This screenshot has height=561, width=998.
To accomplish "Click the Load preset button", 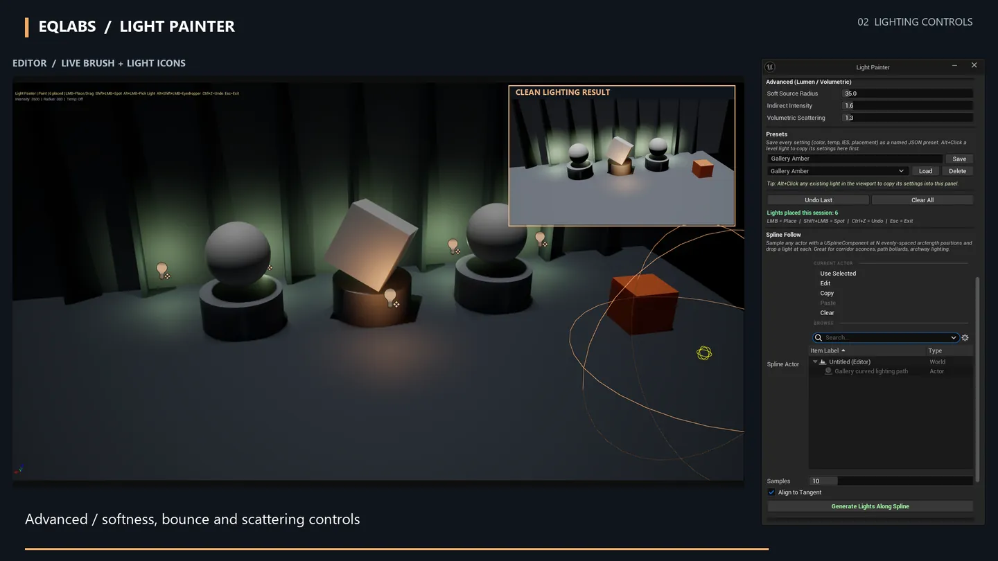I will coord(925,171).
